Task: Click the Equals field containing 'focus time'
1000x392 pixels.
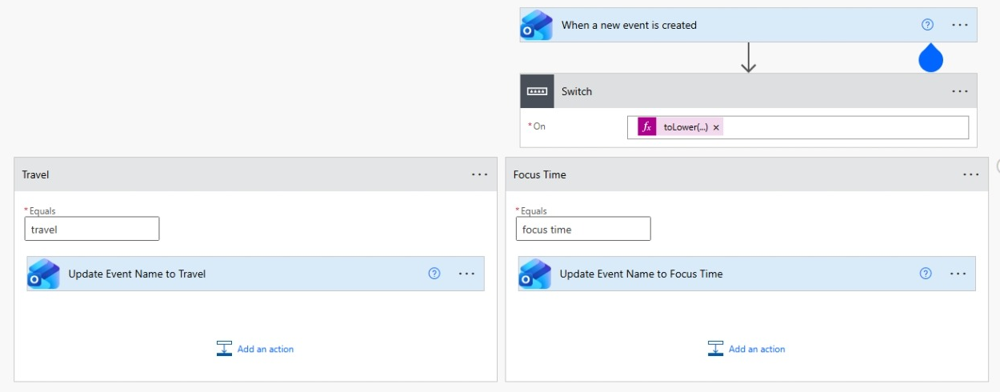Action: click(x=583, y=229)
